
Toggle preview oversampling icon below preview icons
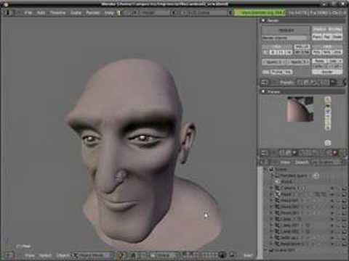[x=328, y=143]
